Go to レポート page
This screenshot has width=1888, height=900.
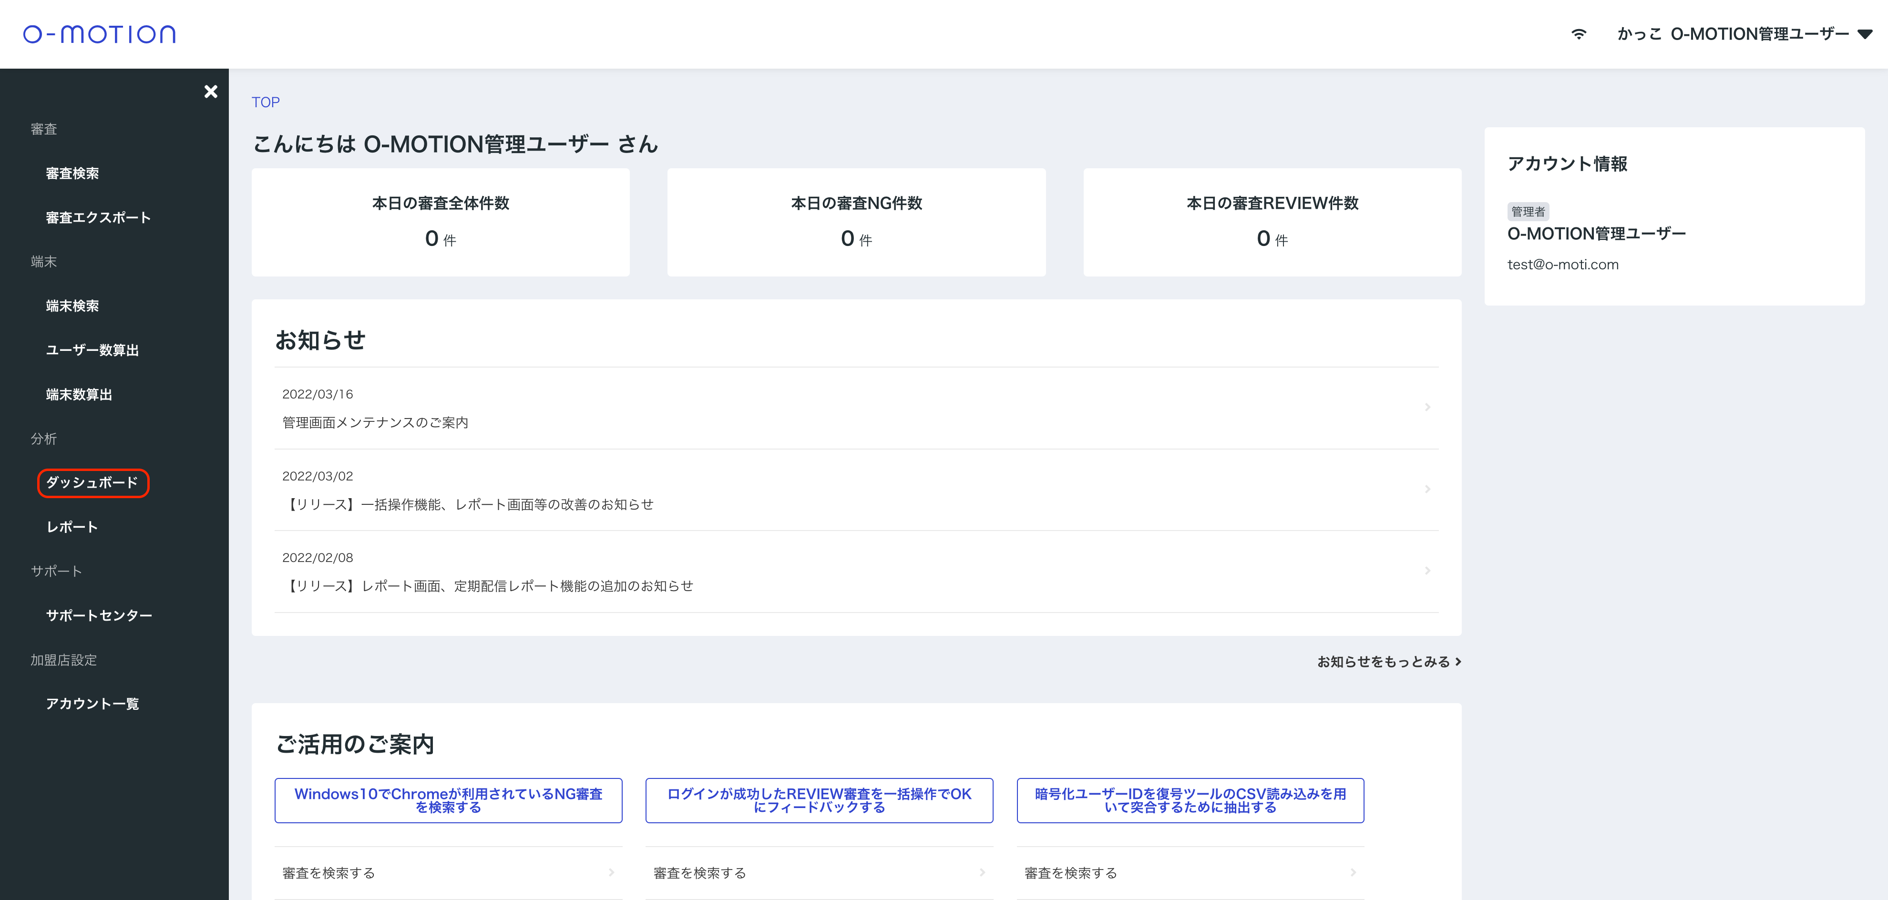pyautogui.click(x=72, y=527)
